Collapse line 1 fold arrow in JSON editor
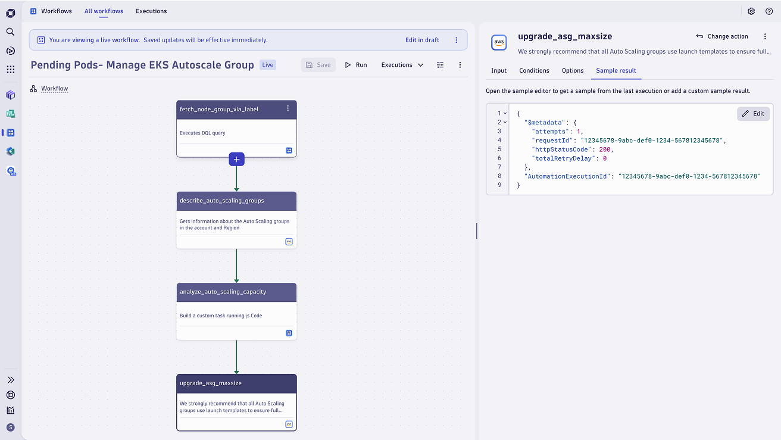Viewport: 781px width, 440px height. tap(505, 113)
